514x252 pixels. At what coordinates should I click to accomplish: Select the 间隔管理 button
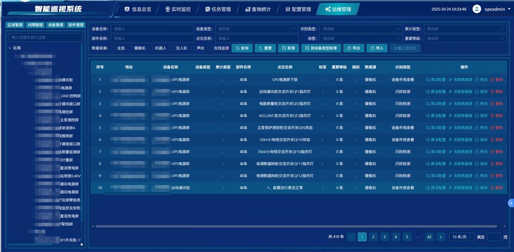pos(35,25)
